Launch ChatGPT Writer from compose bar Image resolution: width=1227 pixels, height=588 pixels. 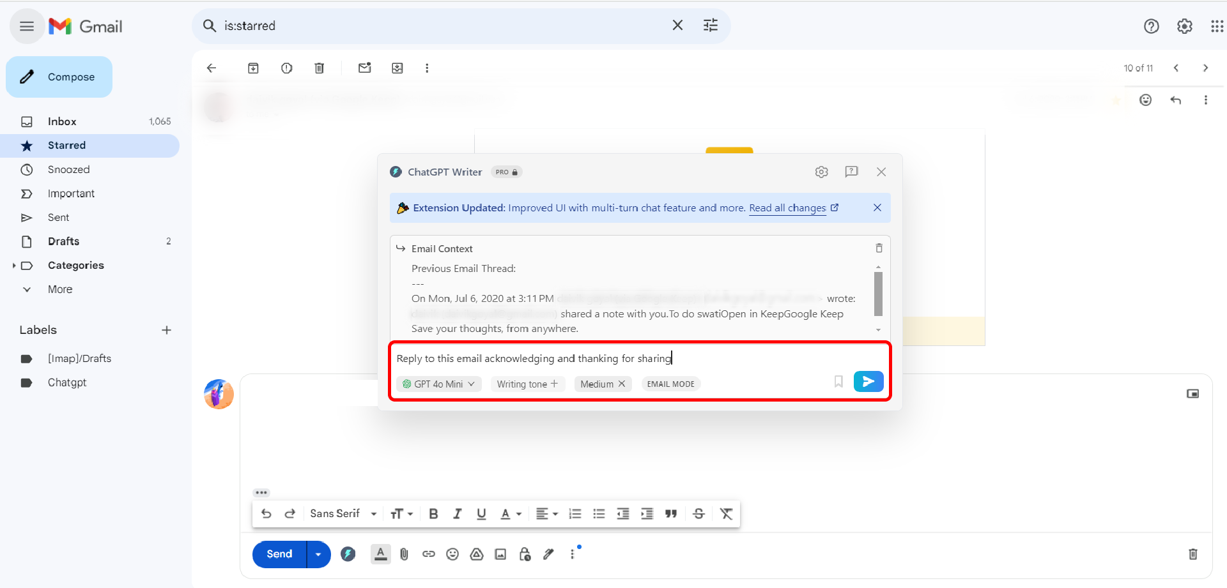coord(348,554)
